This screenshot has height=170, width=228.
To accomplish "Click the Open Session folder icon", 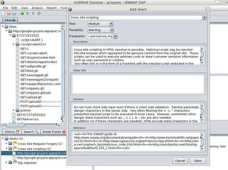I will click(9, 13).
